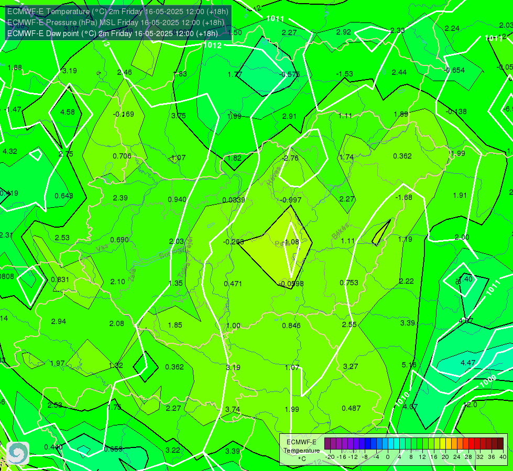This screenshot has height=471, width=513.
Task: Click the 3.75 map value
Action: coord(178,116)
